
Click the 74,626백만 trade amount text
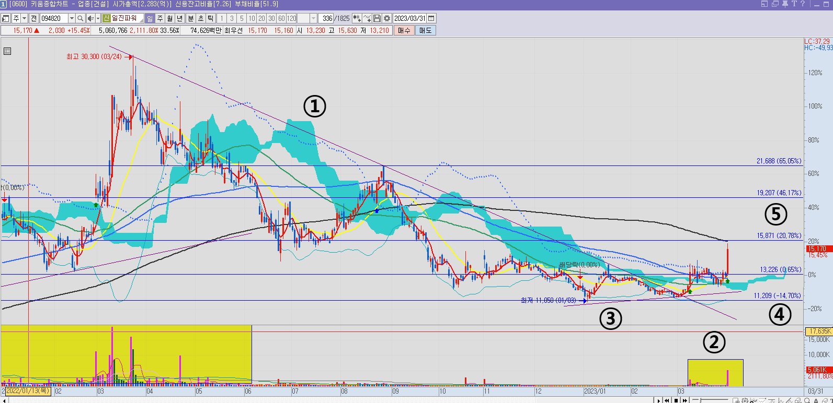click(x=206, y=30)
